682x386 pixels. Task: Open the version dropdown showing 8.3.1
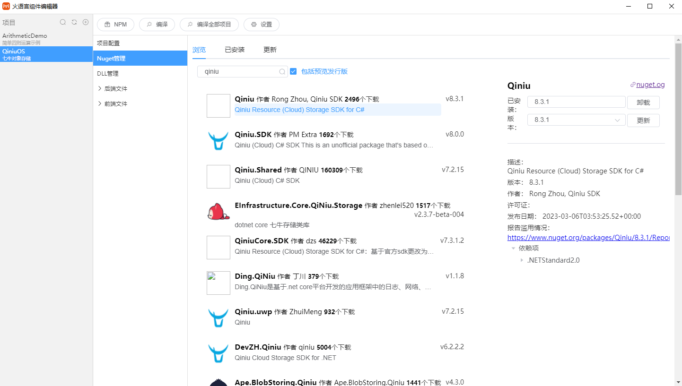(617, 120)
